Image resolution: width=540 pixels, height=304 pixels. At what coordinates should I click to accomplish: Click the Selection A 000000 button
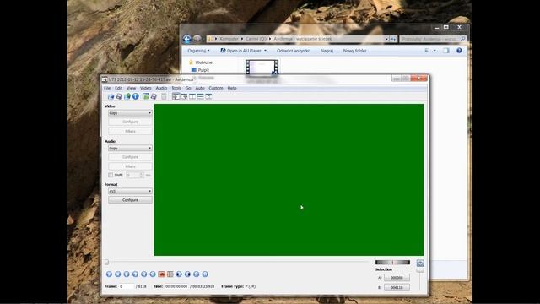(397, 278)
